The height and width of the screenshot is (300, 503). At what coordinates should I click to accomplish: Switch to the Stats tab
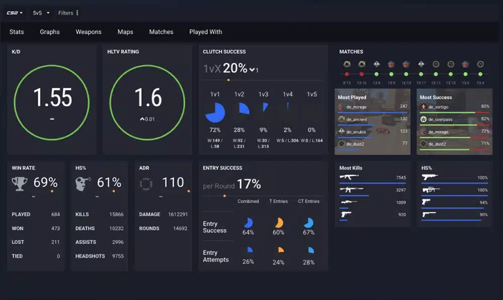coord(17,32)
